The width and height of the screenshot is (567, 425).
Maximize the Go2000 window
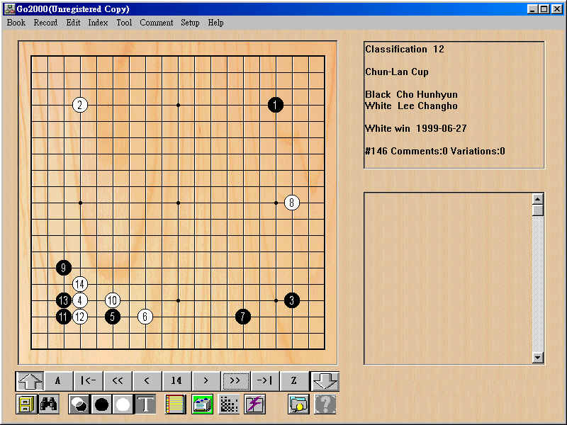click(x=544, y=9)
